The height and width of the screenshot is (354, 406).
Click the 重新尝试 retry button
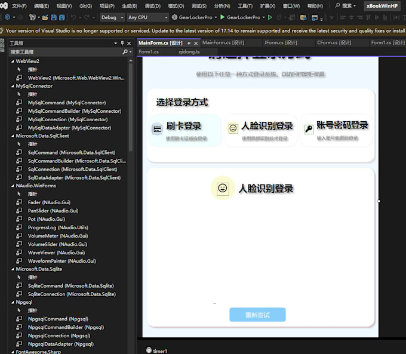pos(257,315)
